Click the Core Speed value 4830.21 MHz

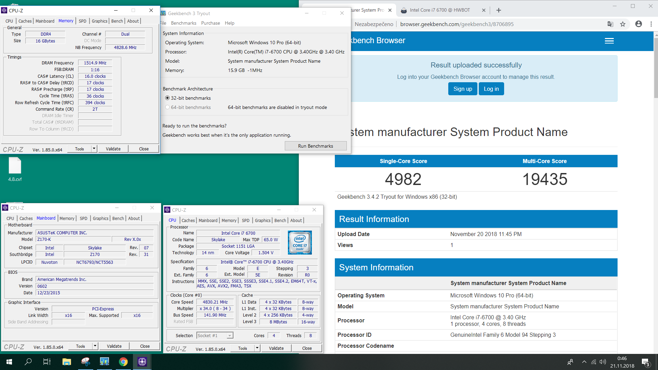point(215,302)
